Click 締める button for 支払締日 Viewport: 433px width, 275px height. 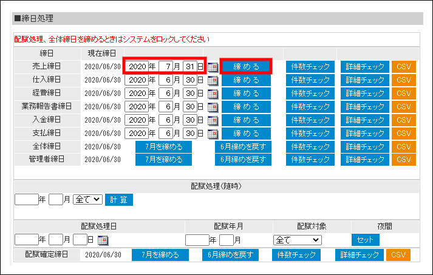tap(246, 134)
